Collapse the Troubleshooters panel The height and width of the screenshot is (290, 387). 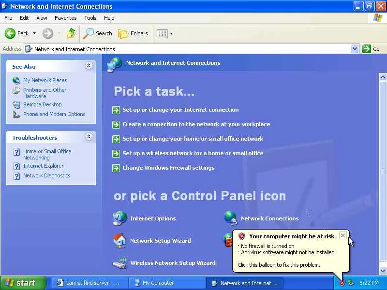coord(89,137)
